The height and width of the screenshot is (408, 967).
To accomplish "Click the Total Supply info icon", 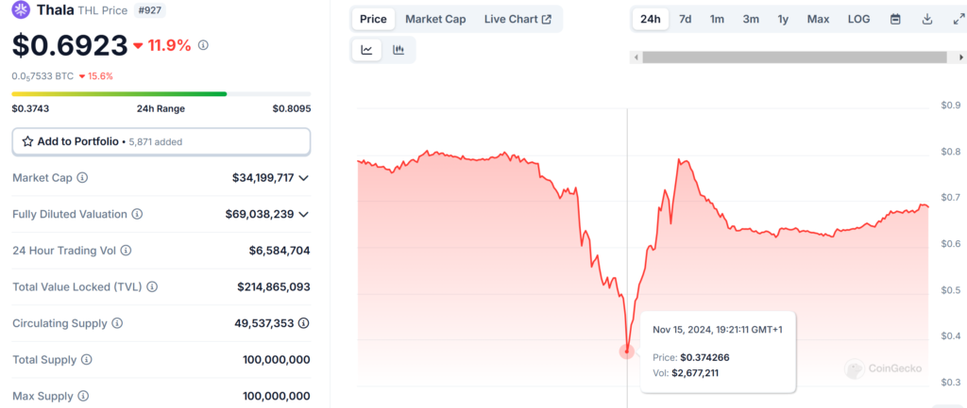I will pos(87,359).
